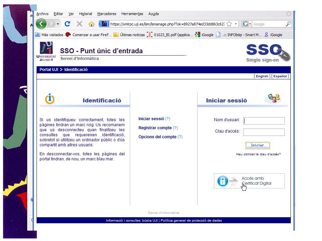Follow the Opcions del compte link

(x=157, y=137)
